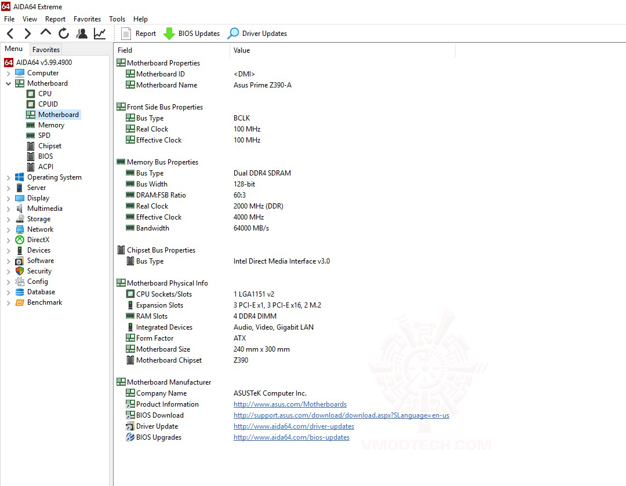Click the refresh icon in the toolbar
The image size is (626, 486).
[64, 33]
